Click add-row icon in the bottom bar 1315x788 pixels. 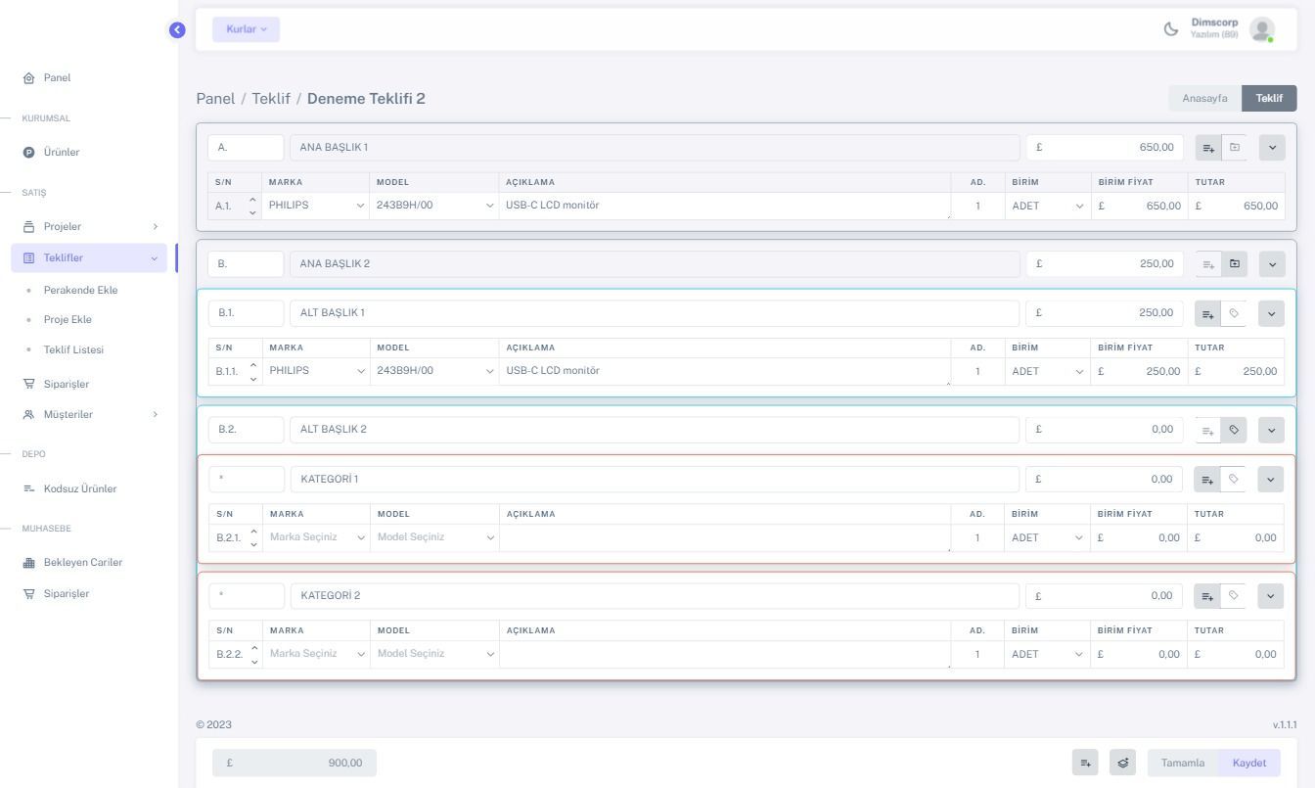pos(1085,763)
